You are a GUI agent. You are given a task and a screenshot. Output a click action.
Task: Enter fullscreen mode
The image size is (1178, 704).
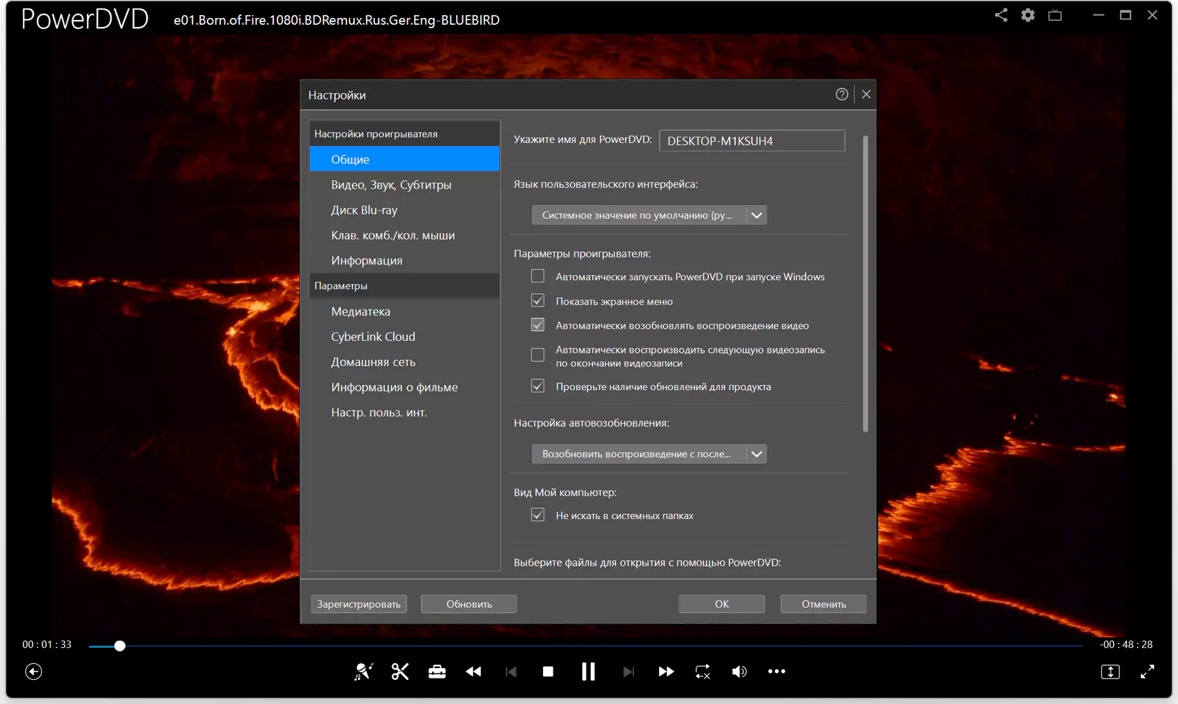click(x=1147, y=672)
